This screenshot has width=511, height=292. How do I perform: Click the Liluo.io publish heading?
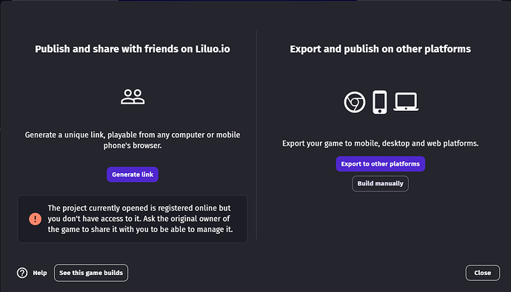point(133,49)
